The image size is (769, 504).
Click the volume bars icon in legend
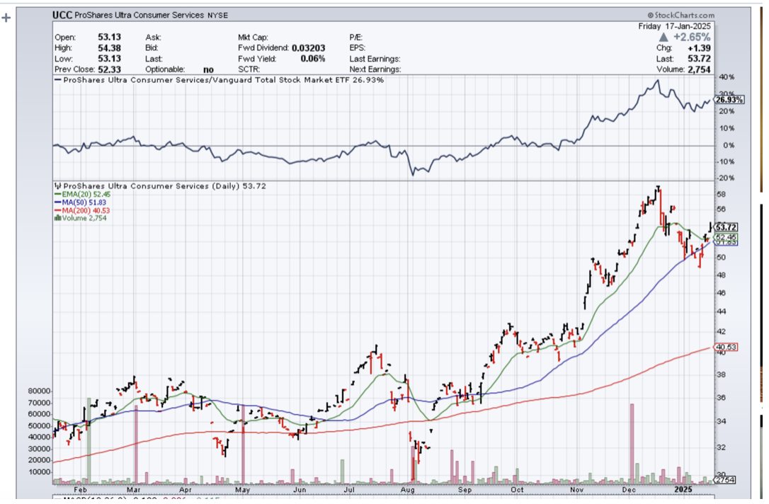tap(57, 219)
